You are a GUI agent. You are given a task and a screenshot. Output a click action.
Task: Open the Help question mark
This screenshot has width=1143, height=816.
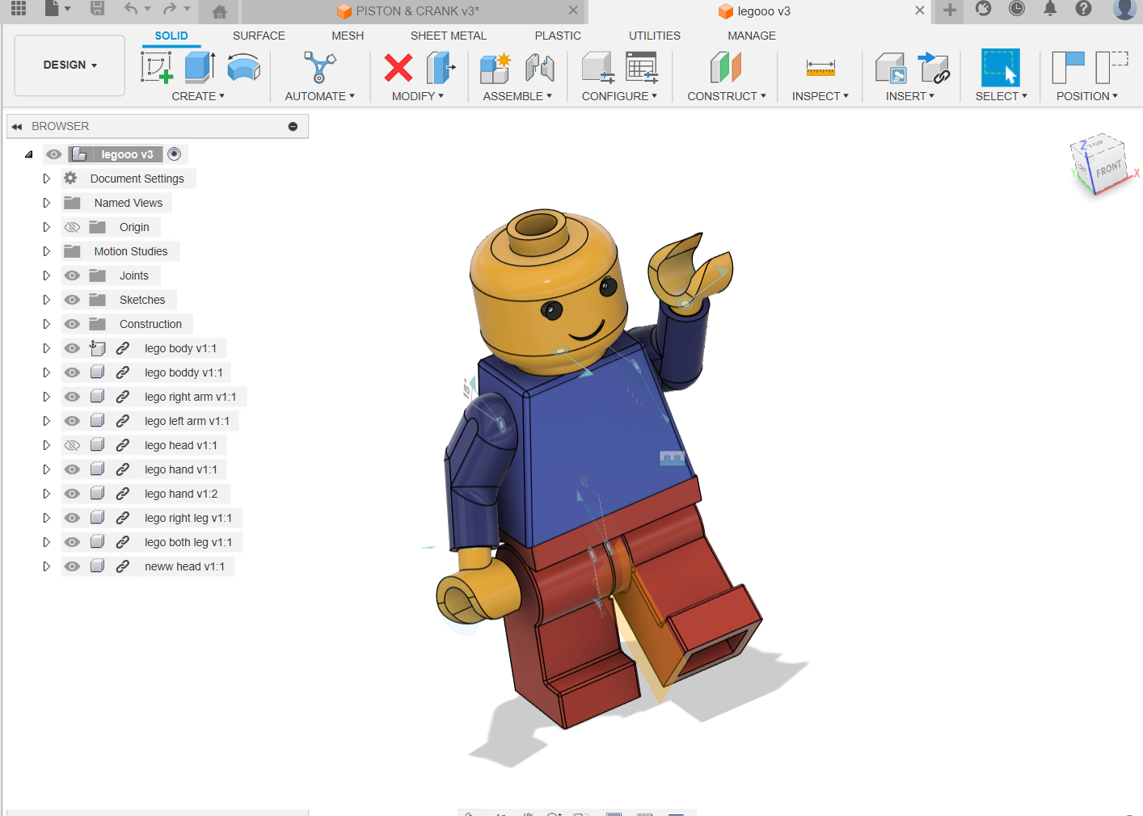[x=1083, y=9]
